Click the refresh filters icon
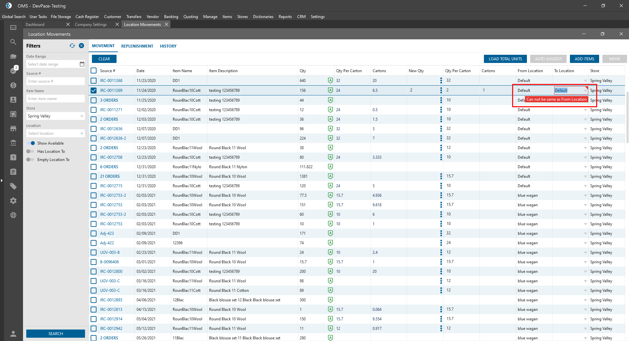 (x=72, y=46)
